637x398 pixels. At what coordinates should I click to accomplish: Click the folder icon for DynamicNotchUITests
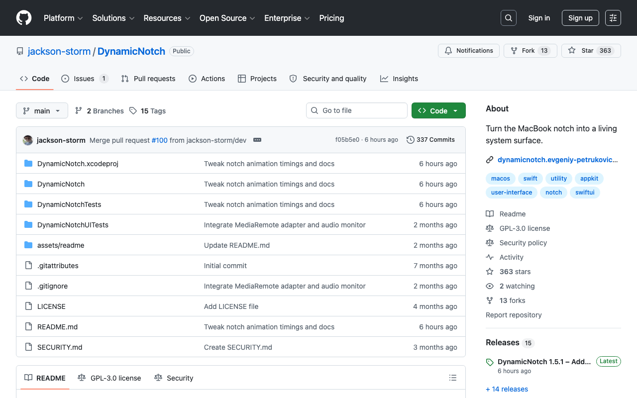coord(28,225)
